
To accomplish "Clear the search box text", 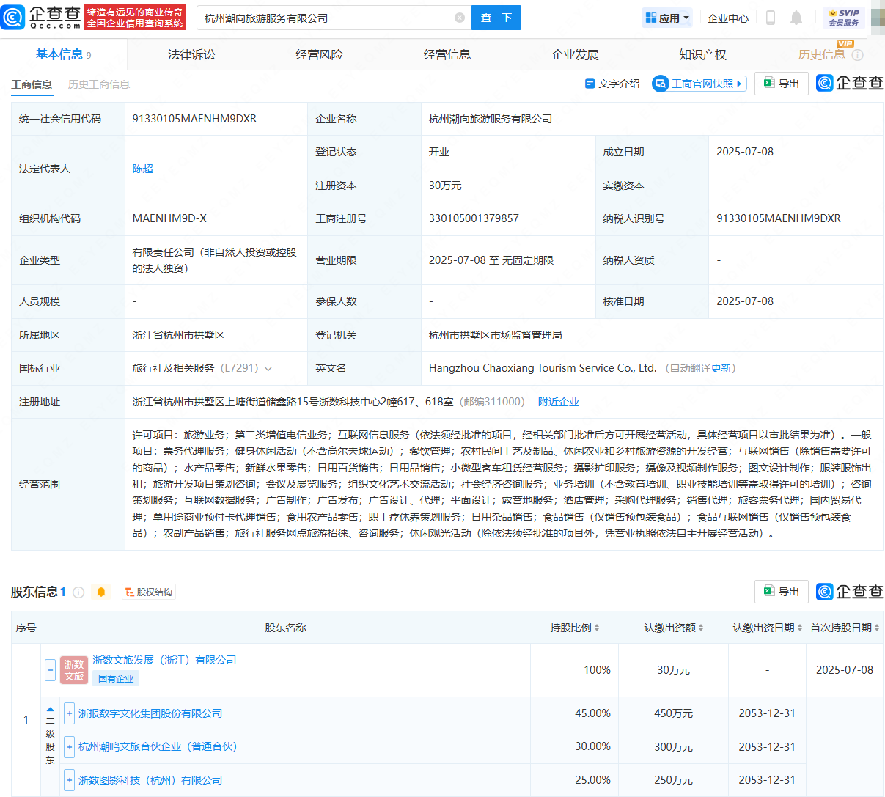I will [x=460, y=18].
